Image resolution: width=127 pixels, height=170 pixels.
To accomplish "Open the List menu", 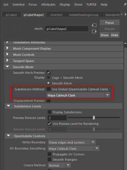I will [x=6, y=4].
